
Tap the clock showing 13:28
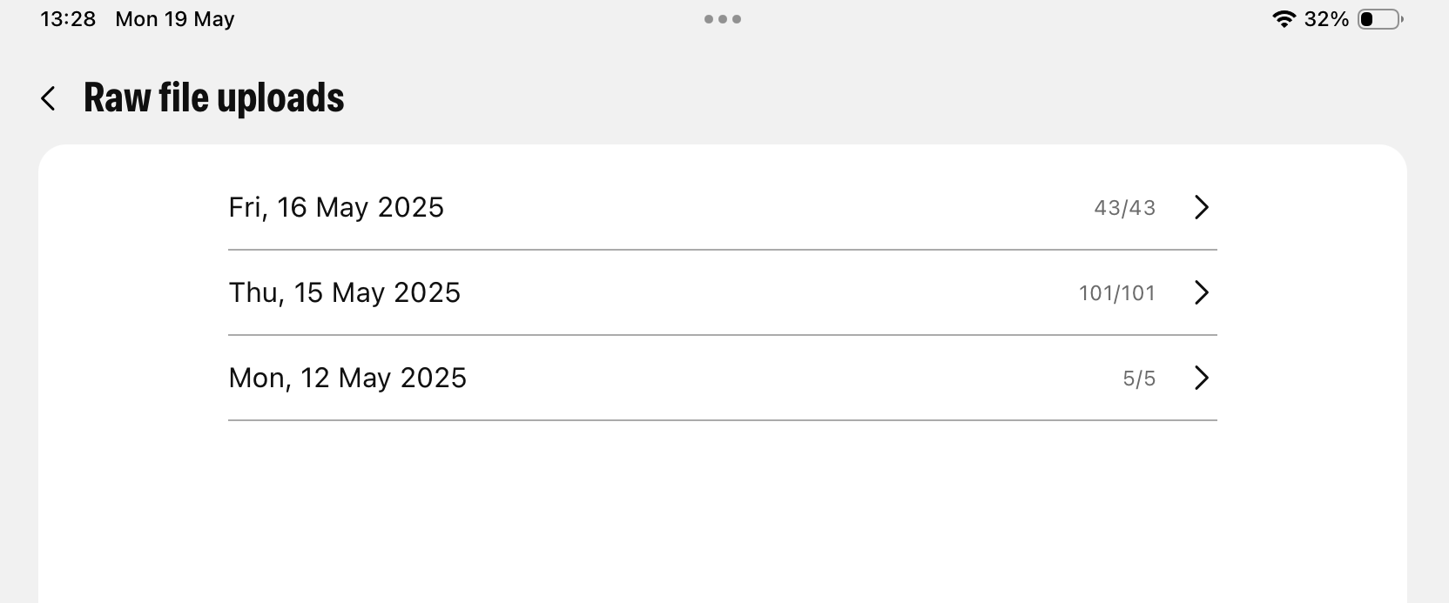(x=68, y=18)
